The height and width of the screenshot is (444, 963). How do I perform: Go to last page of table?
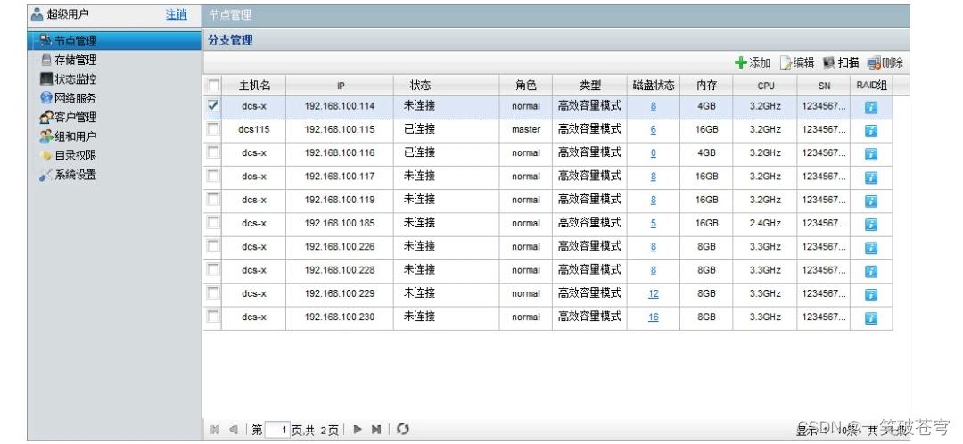pos(376,429)
